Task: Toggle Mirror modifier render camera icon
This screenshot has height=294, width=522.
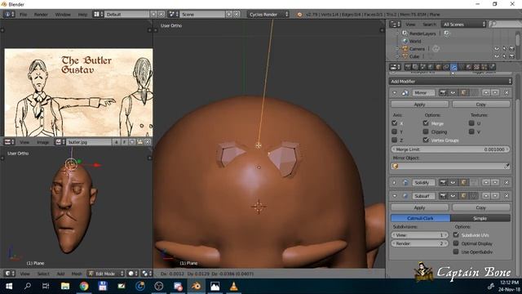Action: coord(442,92)
